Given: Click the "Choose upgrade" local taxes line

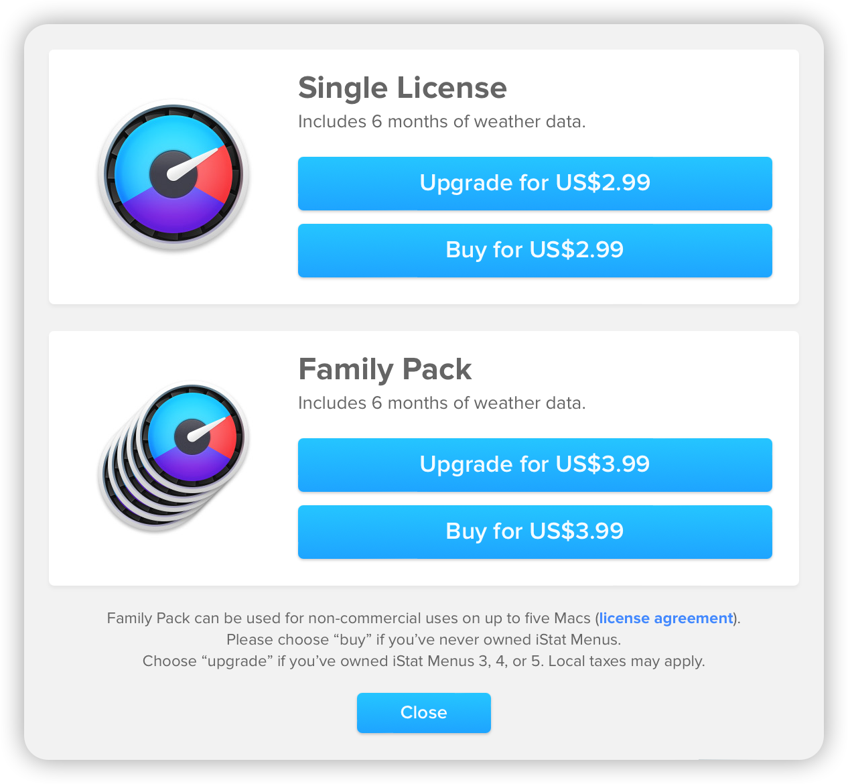Looking at the screenshot, I should click(423, 661).
